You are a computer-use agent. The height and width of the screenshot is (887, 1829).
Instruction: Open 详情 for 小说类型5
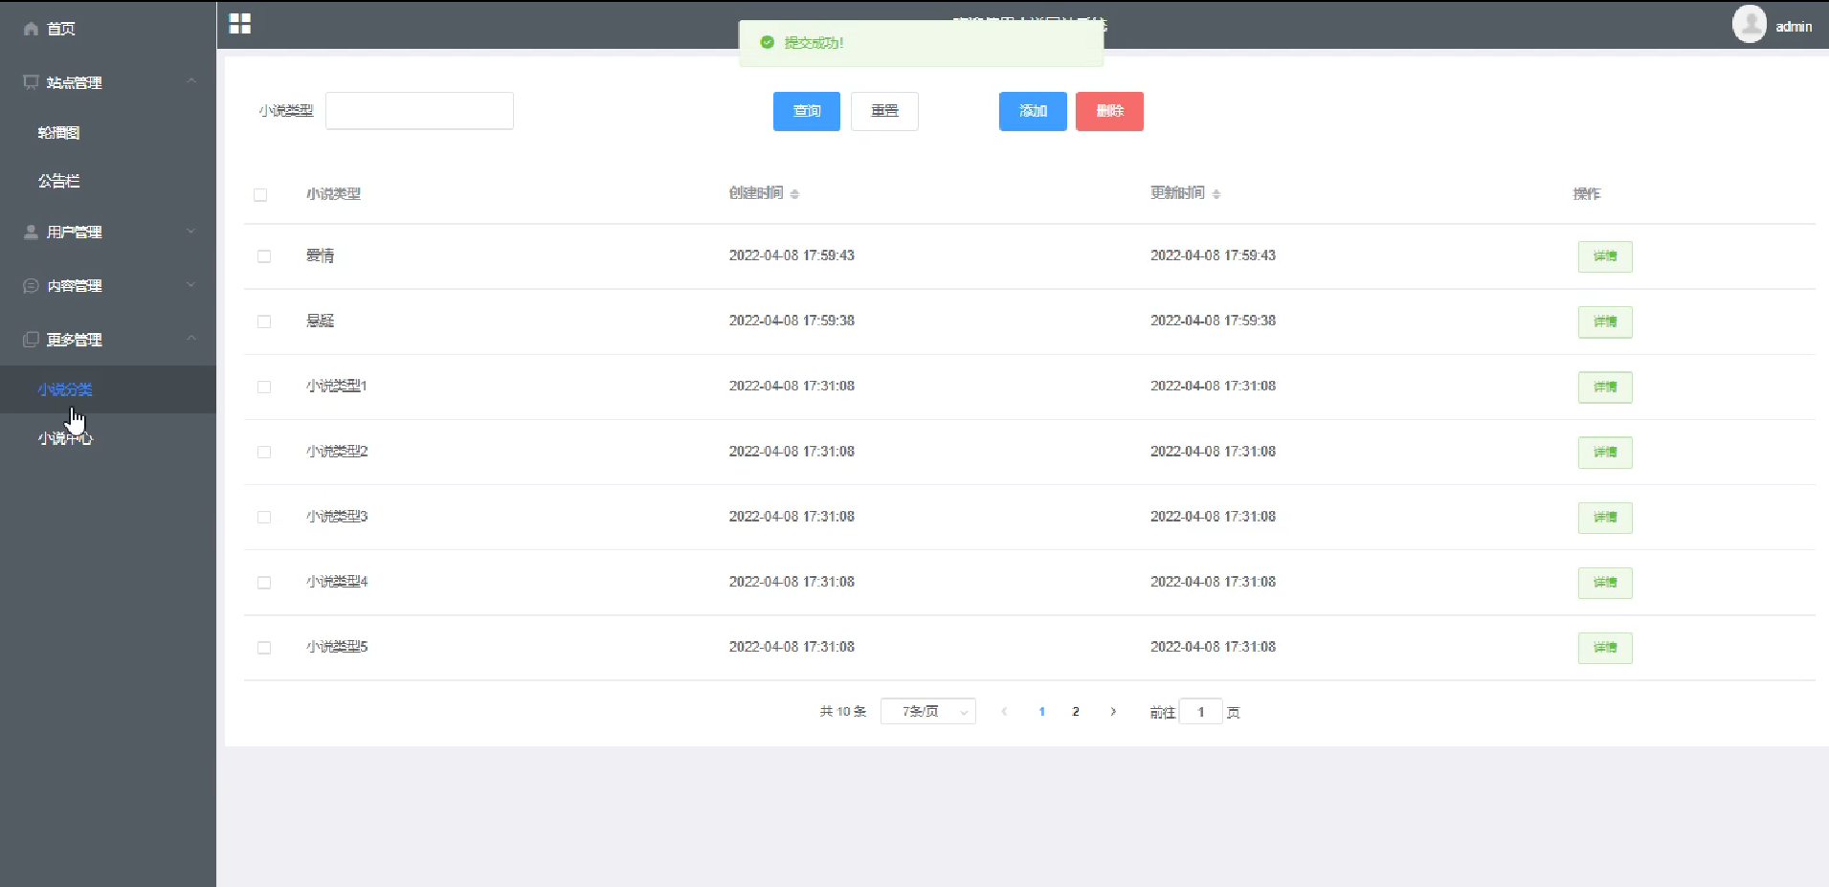pyautogui.click(x=1605, y=648)
